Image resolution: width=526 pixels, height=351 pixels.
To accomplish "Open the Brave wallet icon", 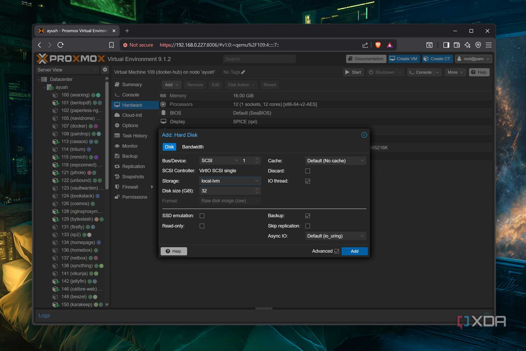I will coord(457,45).
